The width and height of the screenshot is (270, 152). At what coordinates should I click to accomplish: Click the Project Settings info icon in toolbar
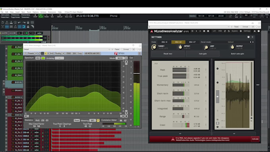pos(15,23)
